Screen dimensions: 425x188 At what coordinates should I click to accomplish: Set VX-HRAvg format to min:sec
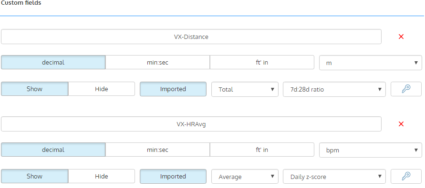[157, 150]
